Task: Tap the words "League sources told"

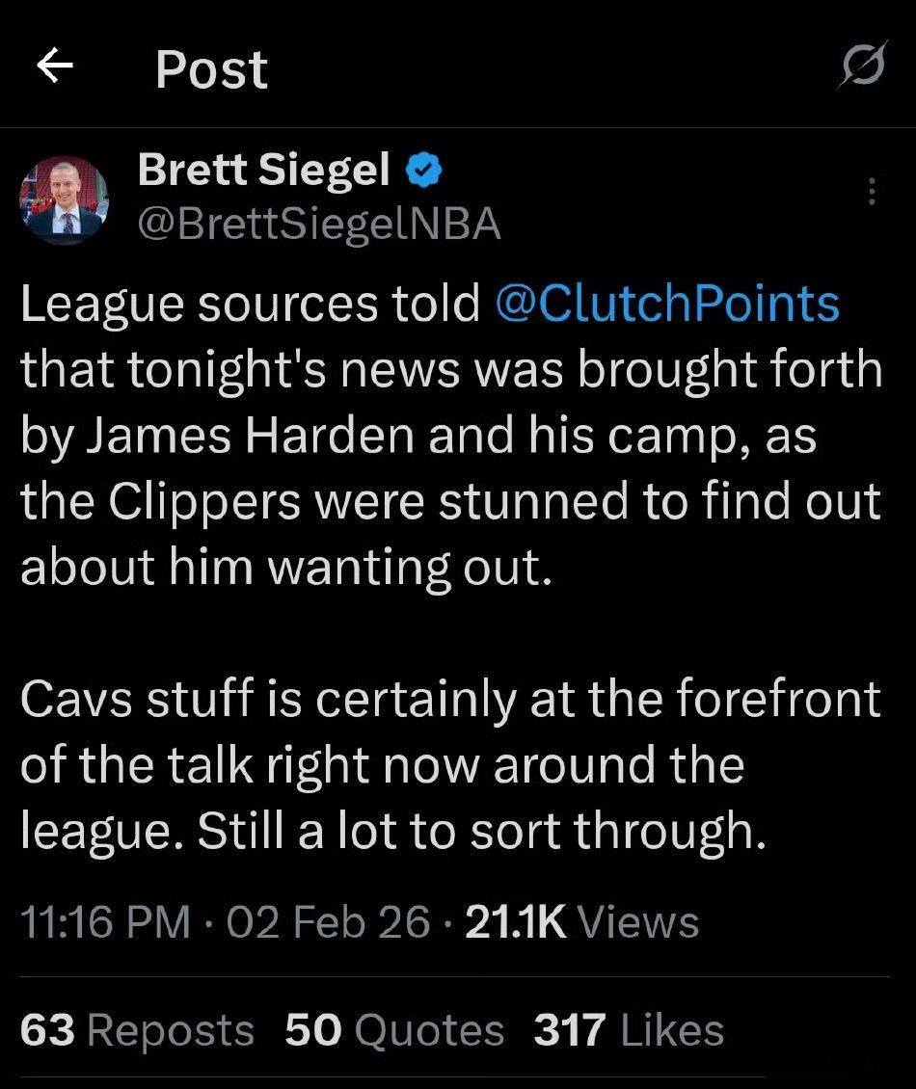Action: (250, 305)
